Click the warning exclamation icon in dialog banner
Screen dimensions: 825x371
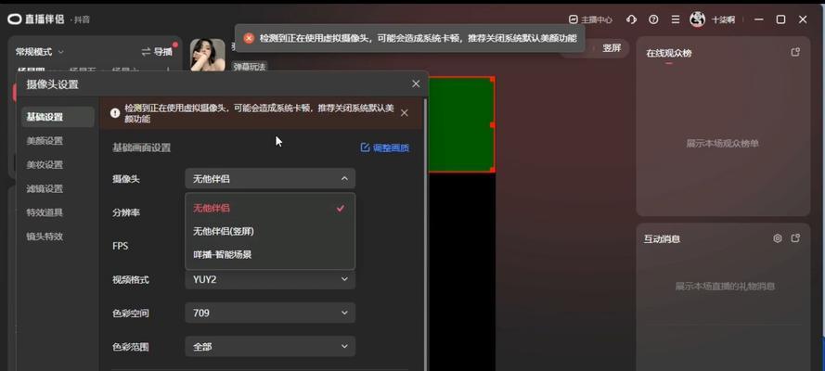pyautogui.click(x=115, y=112)
